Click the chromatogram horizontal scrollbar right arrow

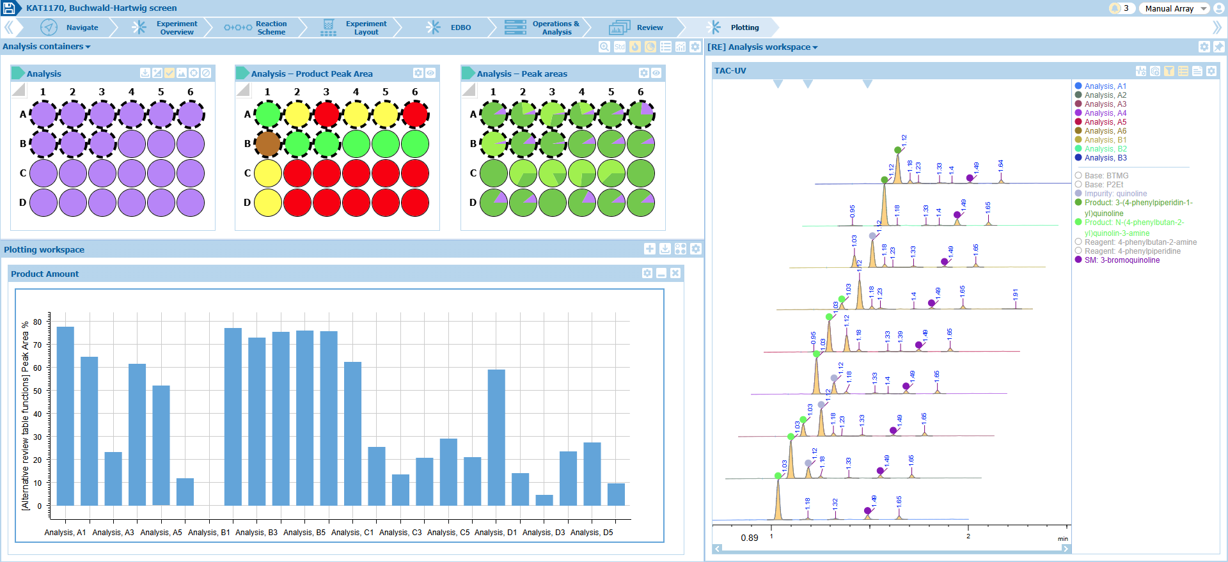point(1066,549)
